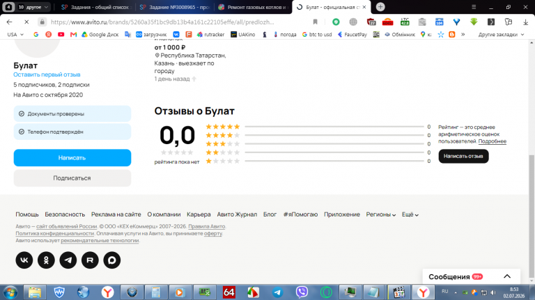Open UAKino bookmark
This screenshot has height=300, width=535.
pos(243,34)
